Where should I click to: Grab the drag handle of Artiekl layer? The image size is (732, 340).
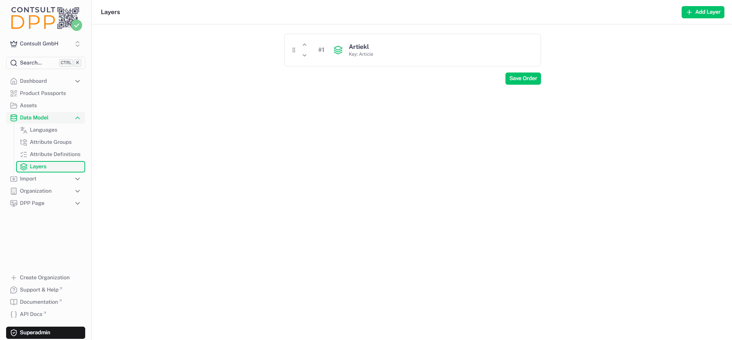tap(294, 50)
